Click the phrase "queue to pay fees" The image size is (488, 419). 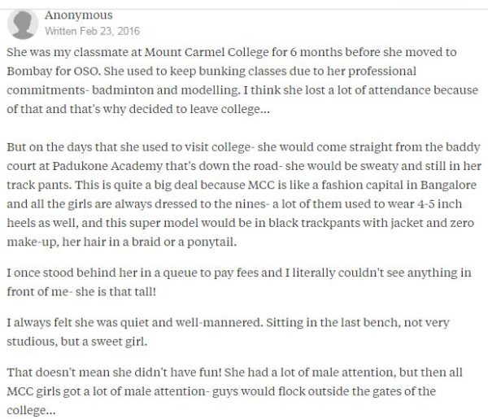pyautogui.click(x=211, y=273)
